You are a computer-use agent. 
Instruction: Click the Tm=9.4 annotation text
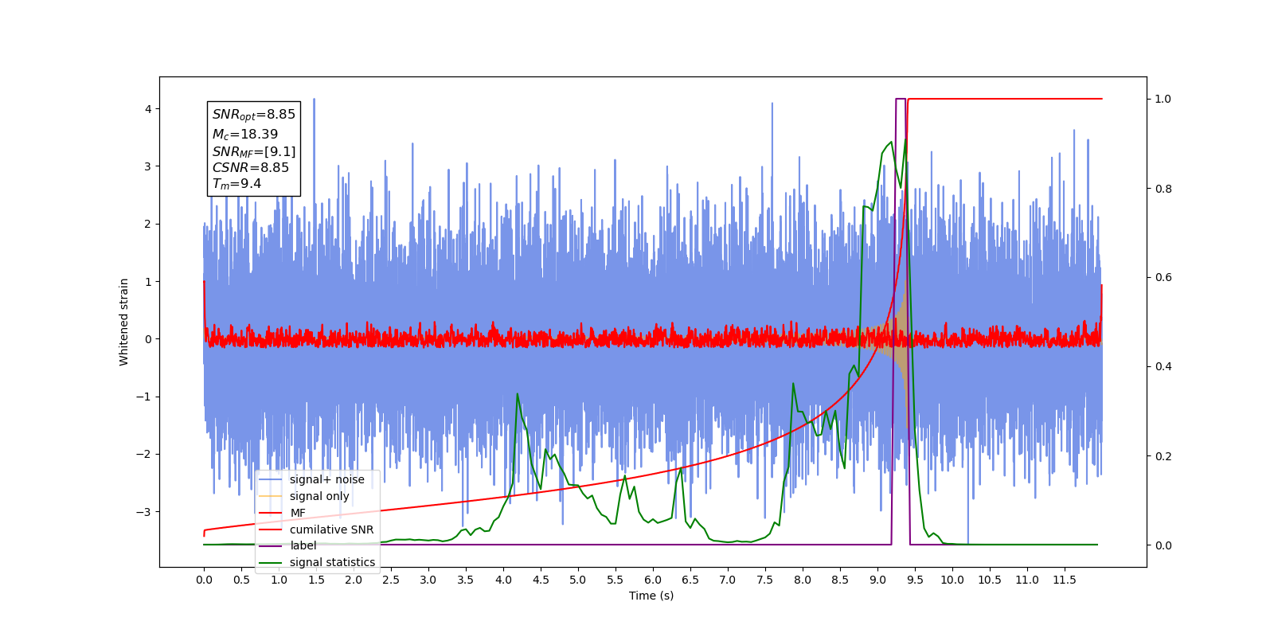point(236,184)
